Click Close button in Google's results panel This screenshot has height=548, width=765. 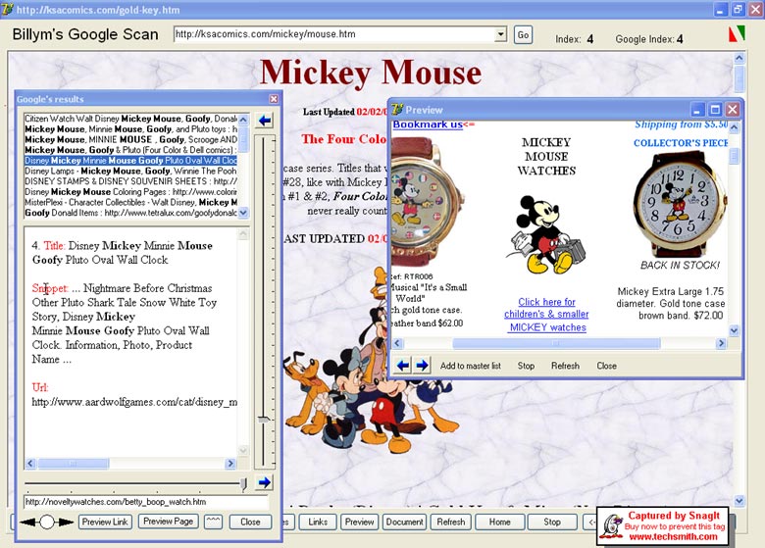(x=250, y=522)
